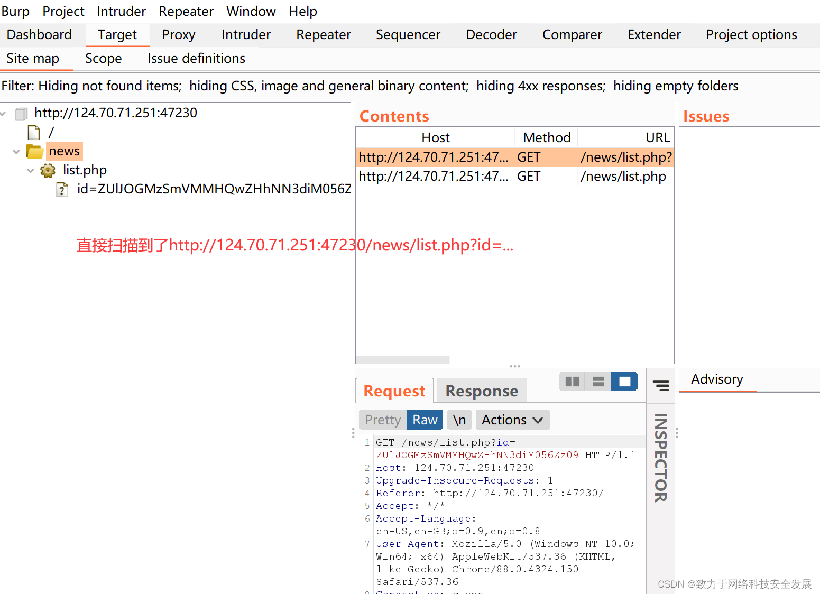Screen dimensions: 820x594
Task: Click the Upgrade-Insecure-Requests header line
Action: click(464, 480)
